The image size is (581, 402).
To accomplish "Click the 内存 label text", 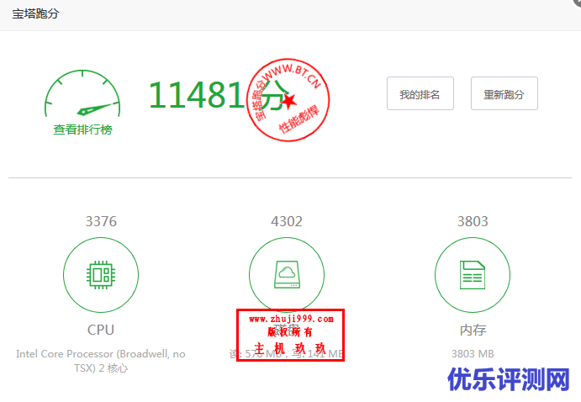I will click(x=473, y=330).
